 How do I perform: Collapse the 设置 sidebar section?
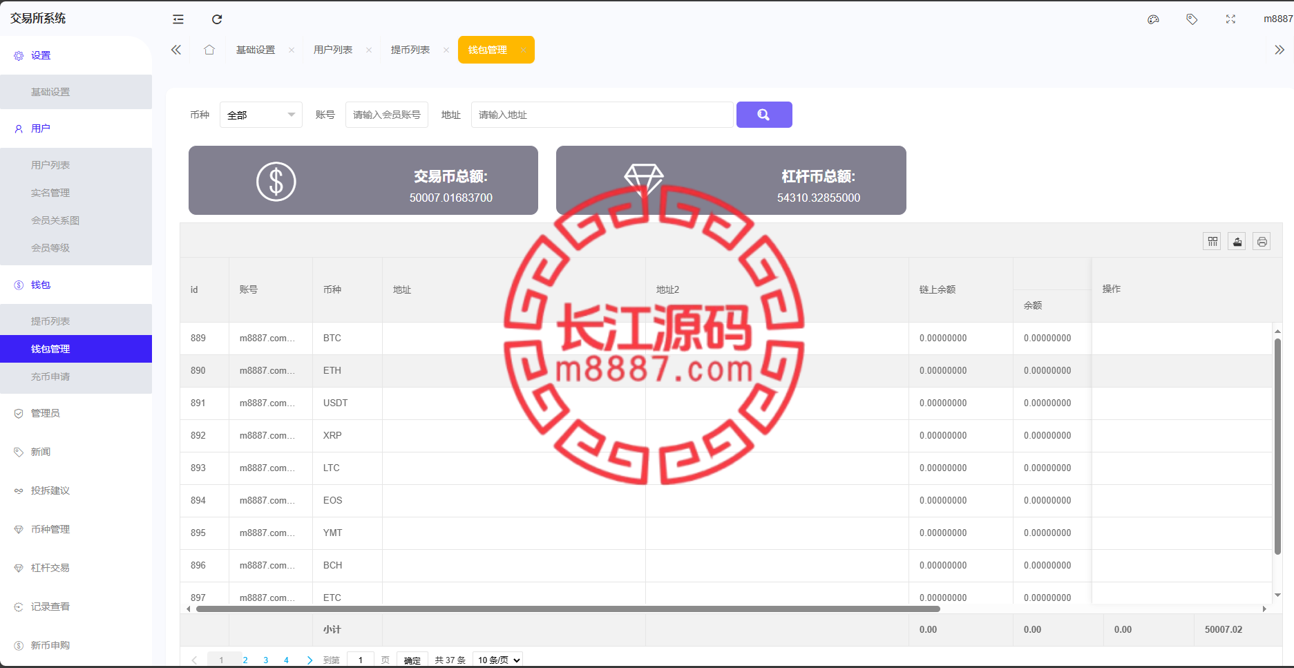click(76, 55)
